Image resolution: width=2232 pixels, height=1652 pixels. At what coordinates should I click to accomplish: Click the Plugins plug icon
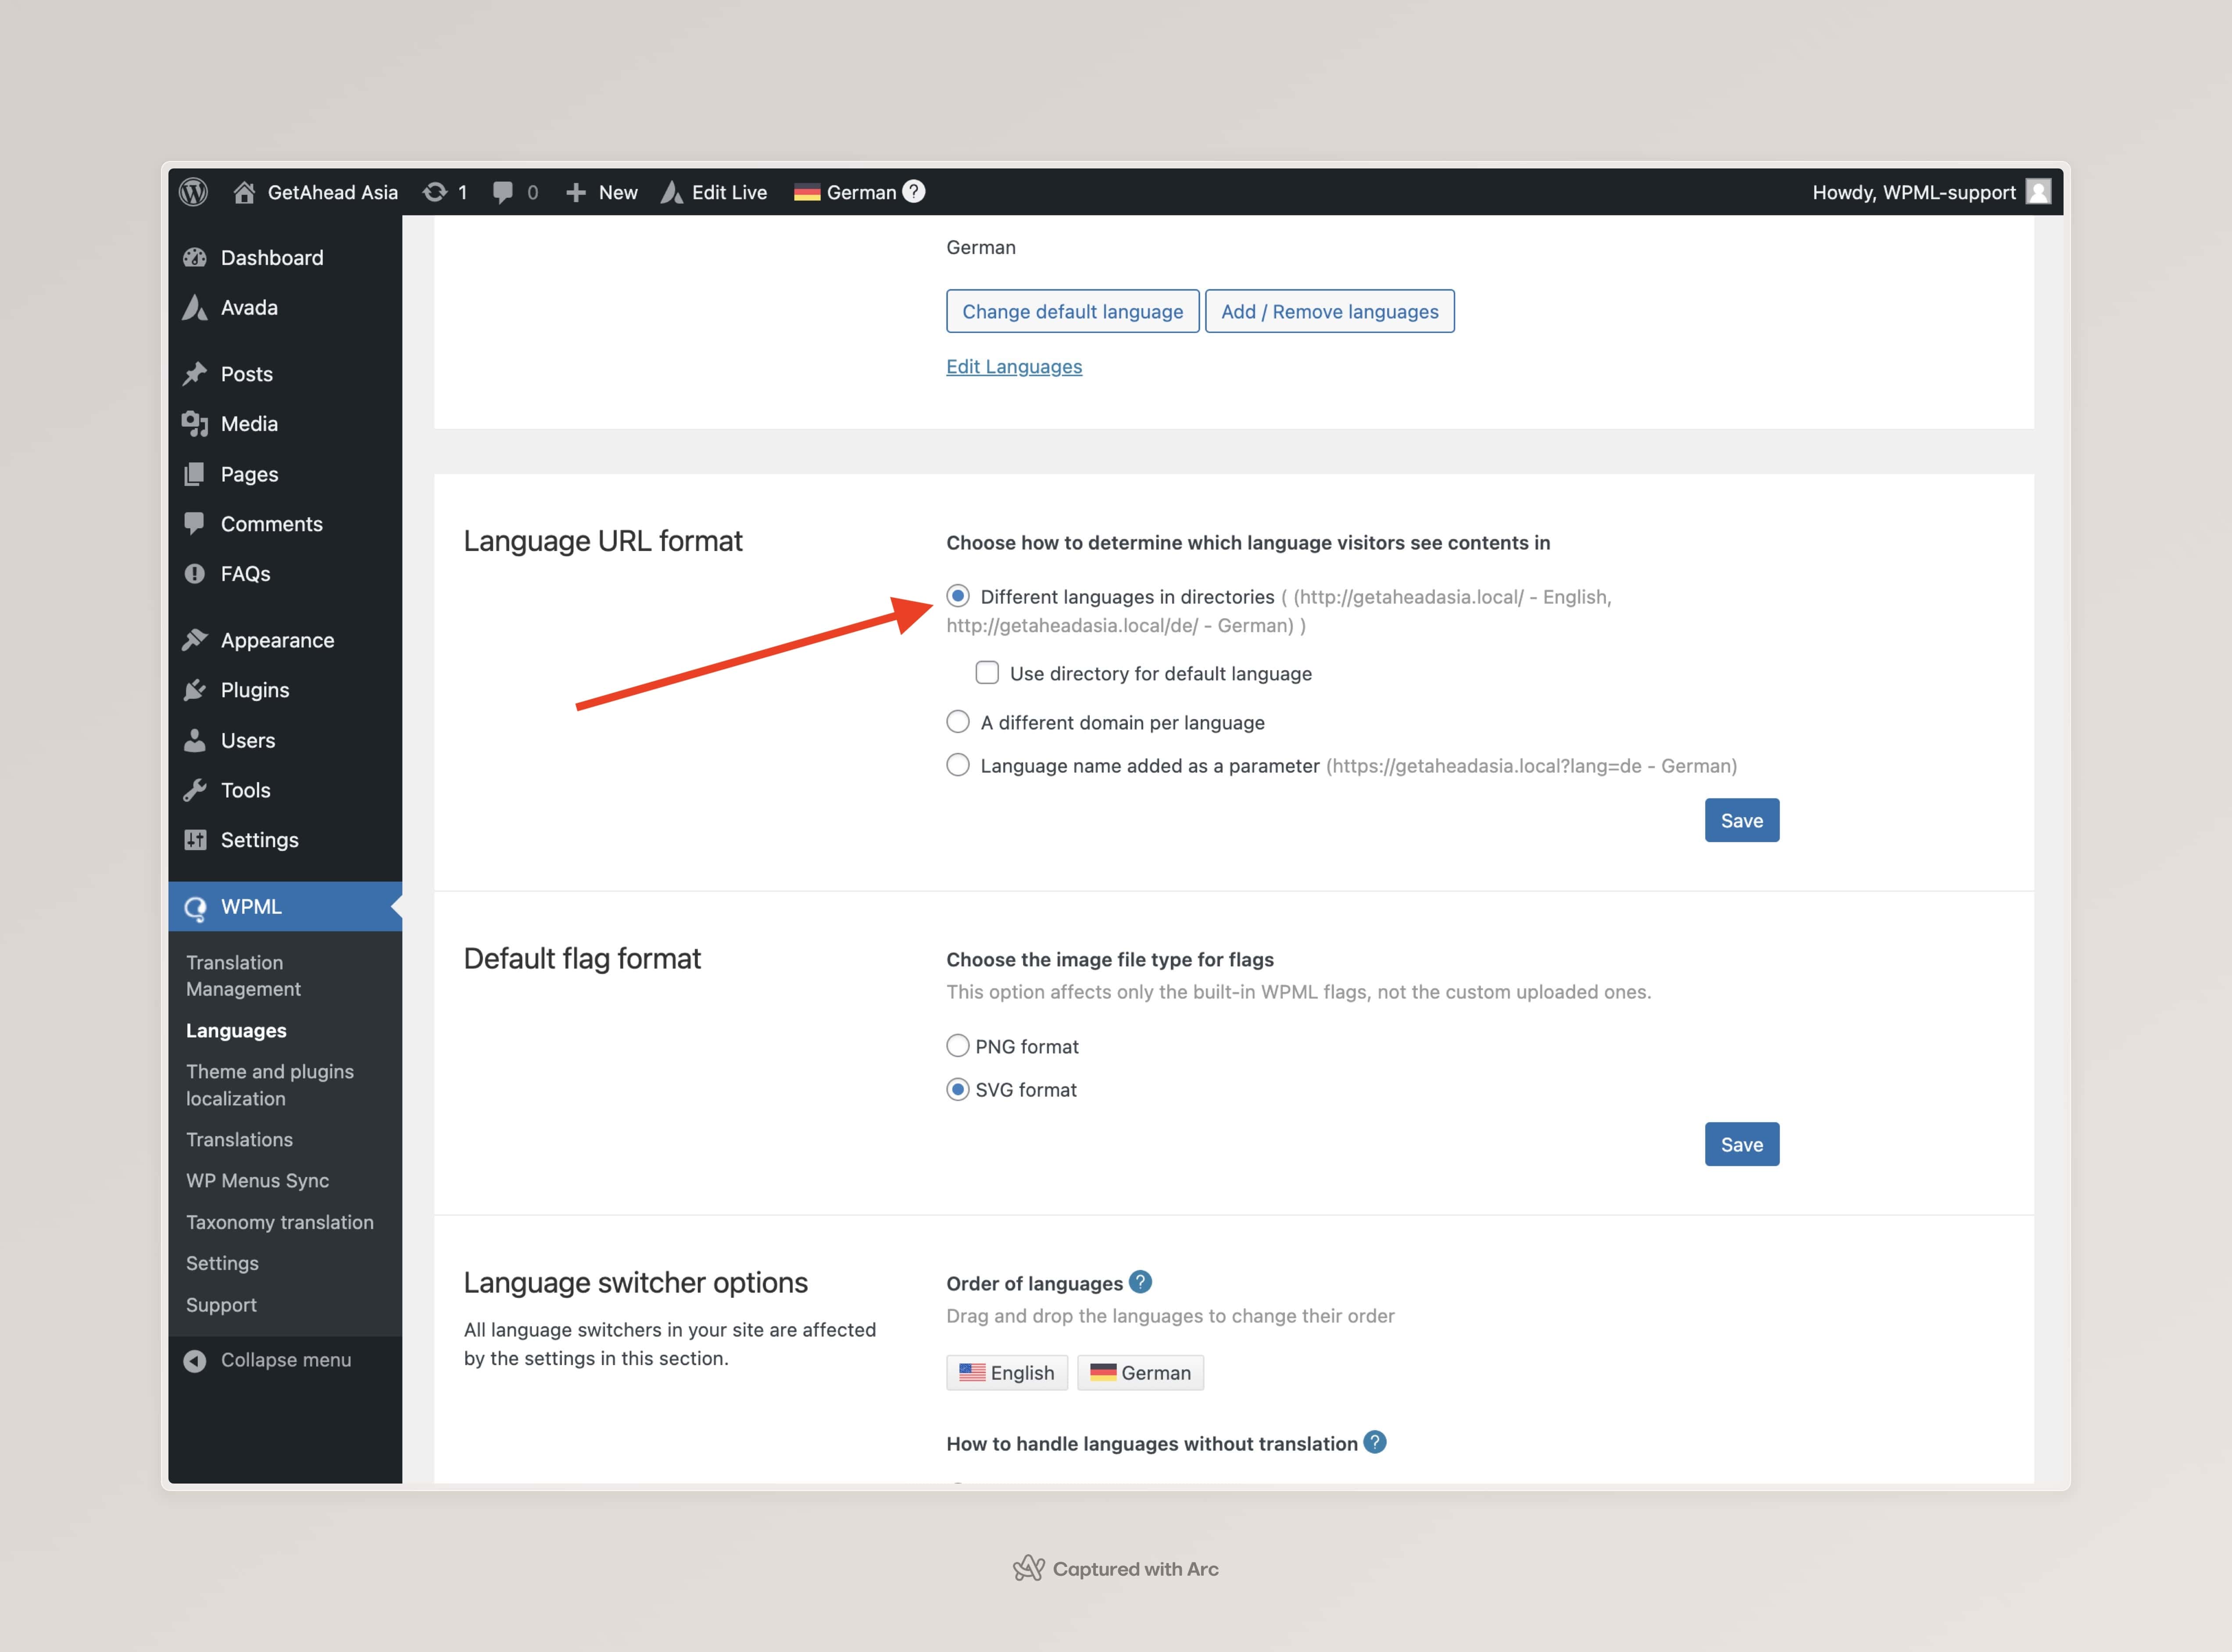tap(195, 690)
